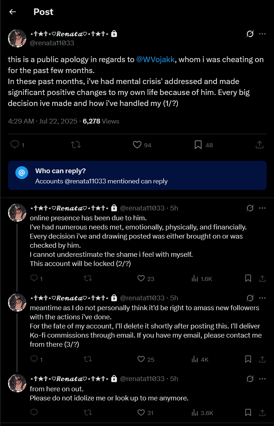Open more options on the (2/?) reply
The width and height of the screenshot is (274, 426).
(262, 208)
